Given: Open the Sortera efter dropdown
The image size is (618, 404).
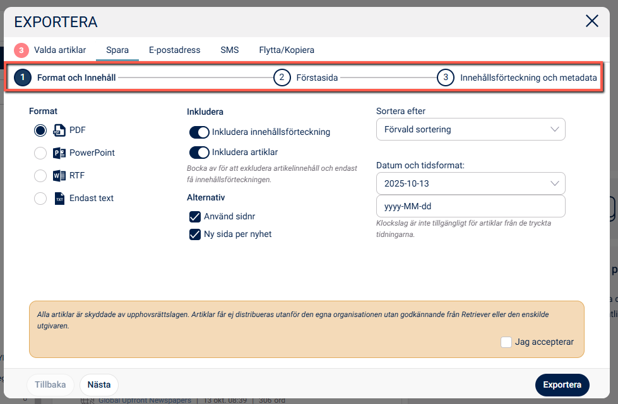Looking at the screenshot, I should [x=470, y=129].
